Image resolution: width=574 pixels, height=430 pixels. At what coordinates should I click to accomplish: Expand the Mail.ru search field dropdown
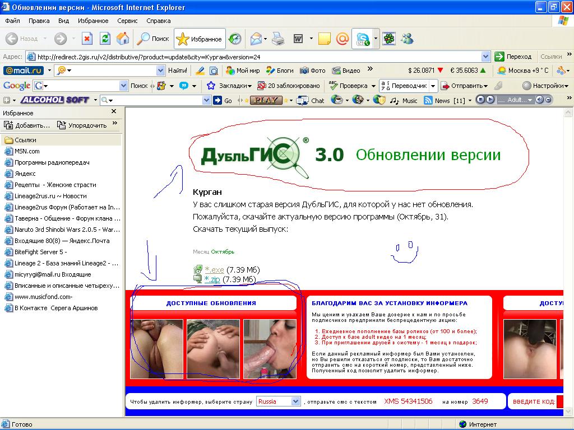click(x=160, y=71)
